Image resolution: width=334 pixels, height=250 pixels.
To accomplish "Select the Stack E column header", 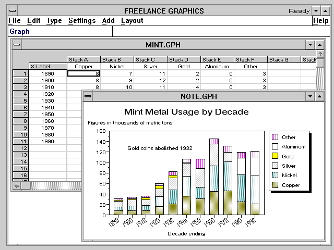I will click(217, 59).
